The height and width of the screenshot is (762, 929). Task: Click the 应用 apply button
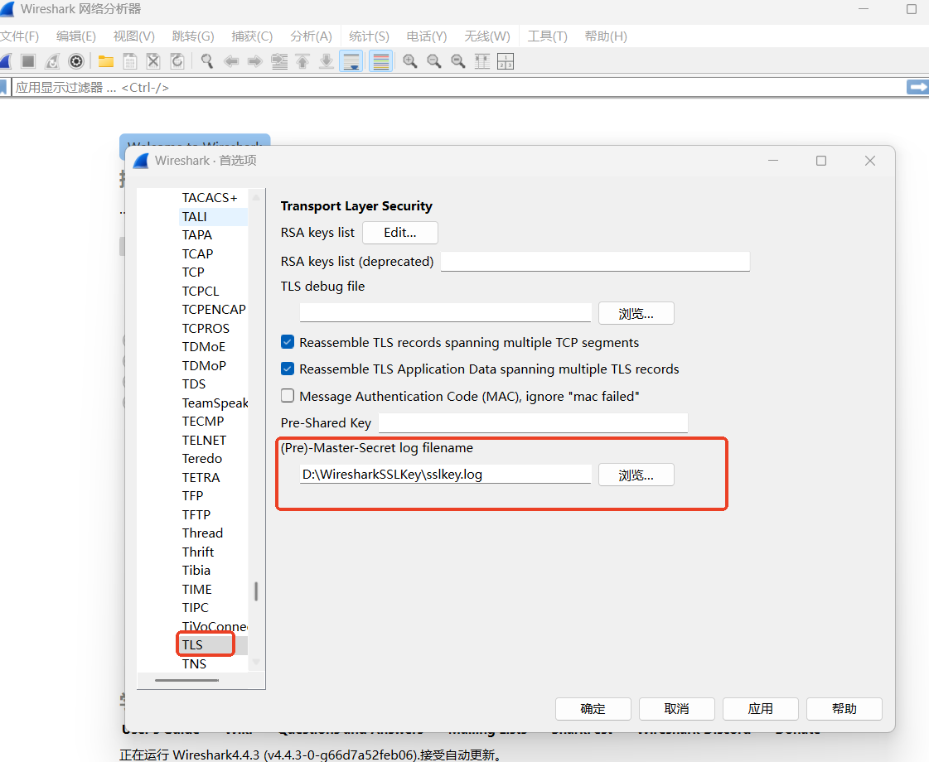[x=761, y=709]
